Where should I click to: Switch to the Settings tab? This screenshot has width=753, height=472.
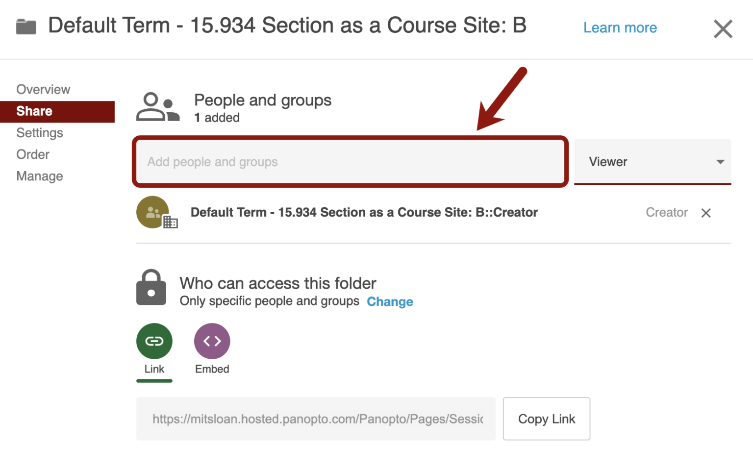click(40, 133)
